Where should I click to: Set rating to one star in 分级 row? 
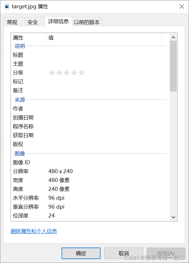[52, 73]
